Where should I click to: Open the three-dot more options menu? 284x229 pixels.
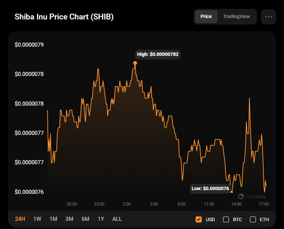(268, 17)
